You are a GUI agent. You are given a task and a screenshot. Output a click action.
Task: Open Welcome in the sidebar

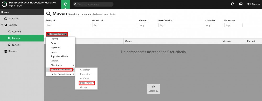coord(14,19)
